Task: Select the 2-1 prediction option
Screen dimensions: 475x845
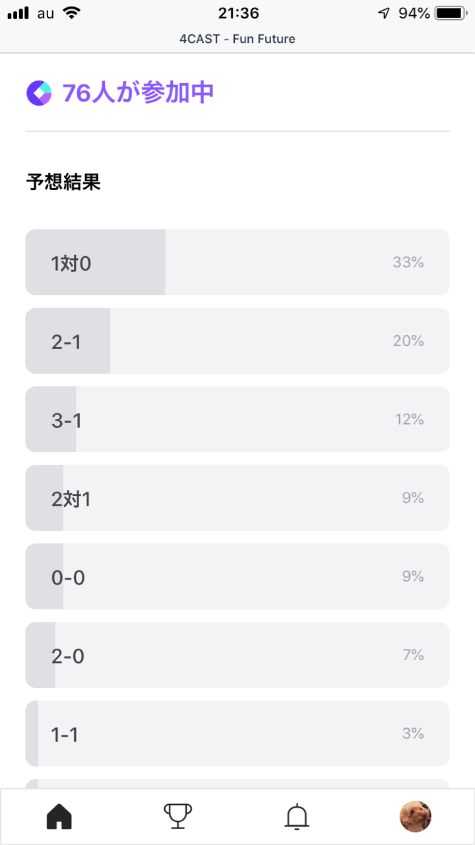Action: click(237, 341)
